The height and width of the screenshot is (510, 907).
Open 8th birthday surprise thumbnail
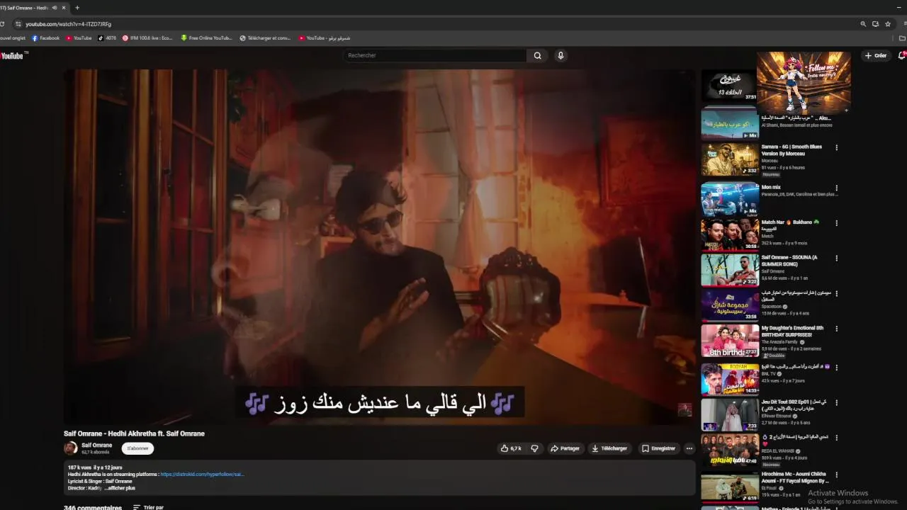tap(730, 341)
